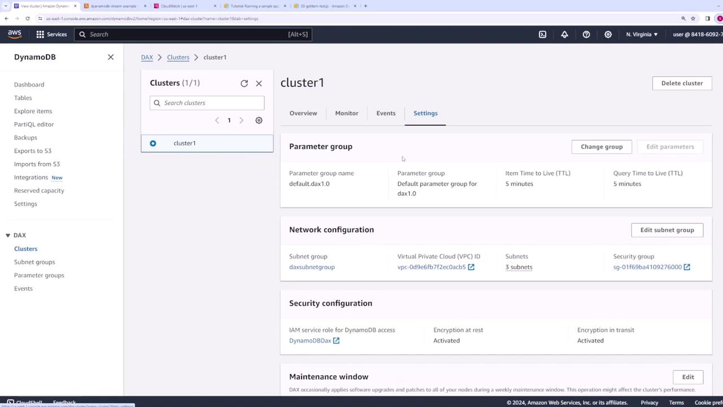Click the Delete cluster button

pos(682,83)
